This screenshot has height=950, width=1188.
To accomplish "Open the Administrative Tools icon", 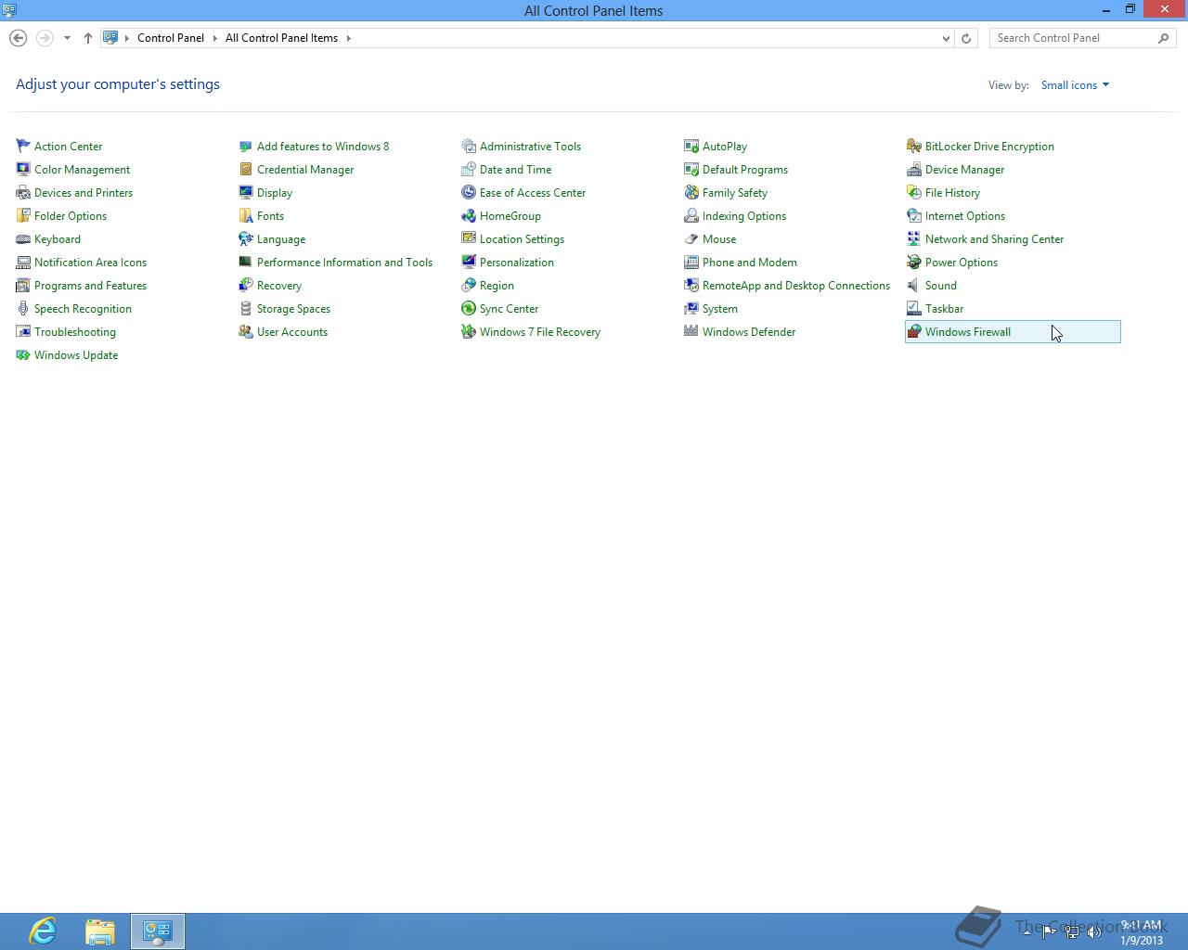I will [x=469, y=146].
